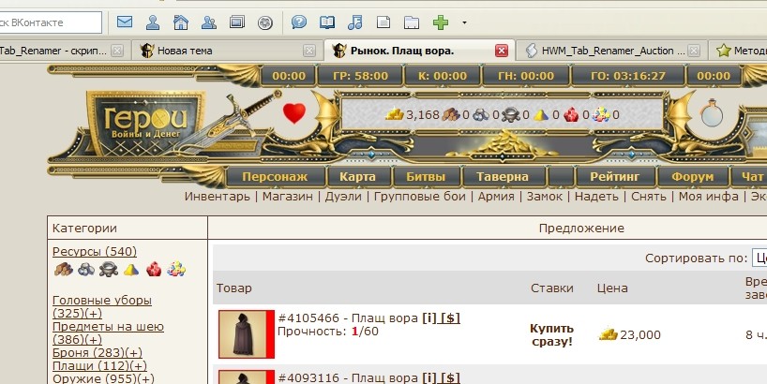767x384 pixels.
Task: Open the Форум menu
Action: 692,177
